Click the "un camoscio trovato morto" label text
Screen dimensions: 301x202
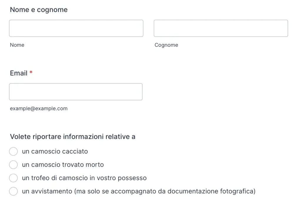(x=63, y=165)
